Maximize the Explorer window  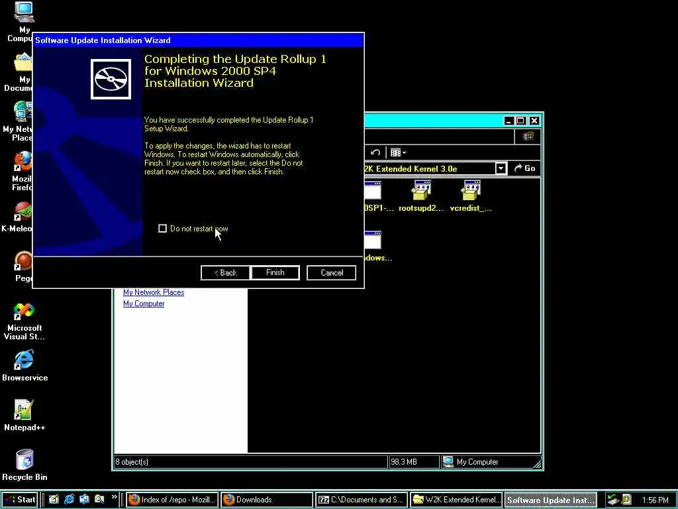coord(520,121)
